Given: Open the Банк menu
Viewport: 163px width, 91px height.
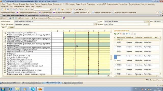Looking at the screenshot, I should tap(28, 4).
